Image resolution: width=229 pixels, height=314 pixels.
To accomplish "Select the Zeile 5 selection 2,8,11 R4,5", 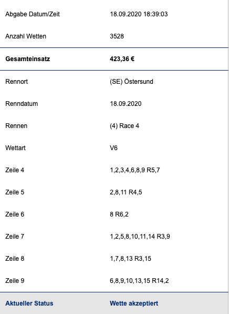I will pyautogui.click(x=126, y=192).
